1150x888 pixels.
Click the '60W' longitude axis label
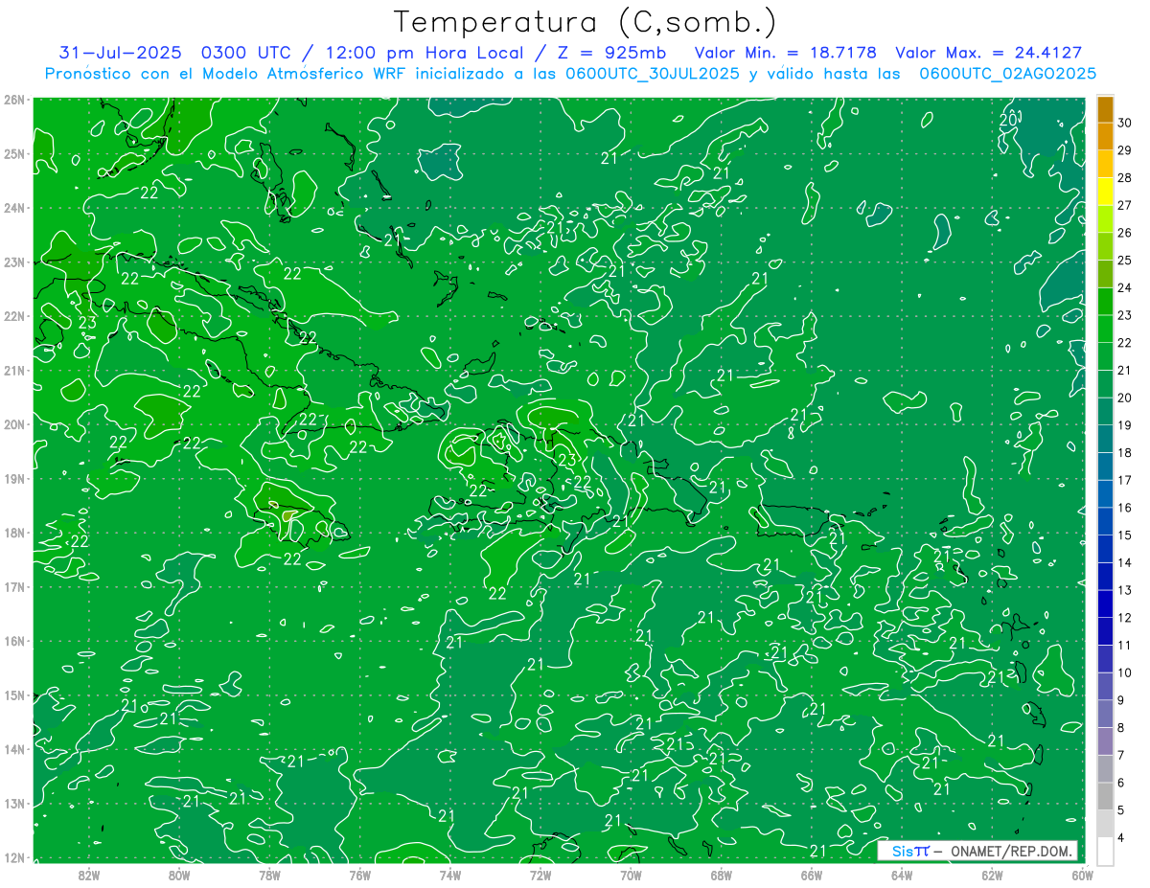[1082, 874]
